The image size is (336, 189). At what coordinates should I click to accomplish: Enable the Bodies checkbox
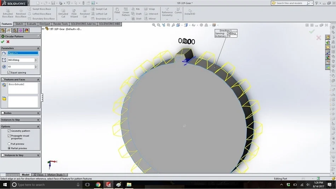coord(3,113)
